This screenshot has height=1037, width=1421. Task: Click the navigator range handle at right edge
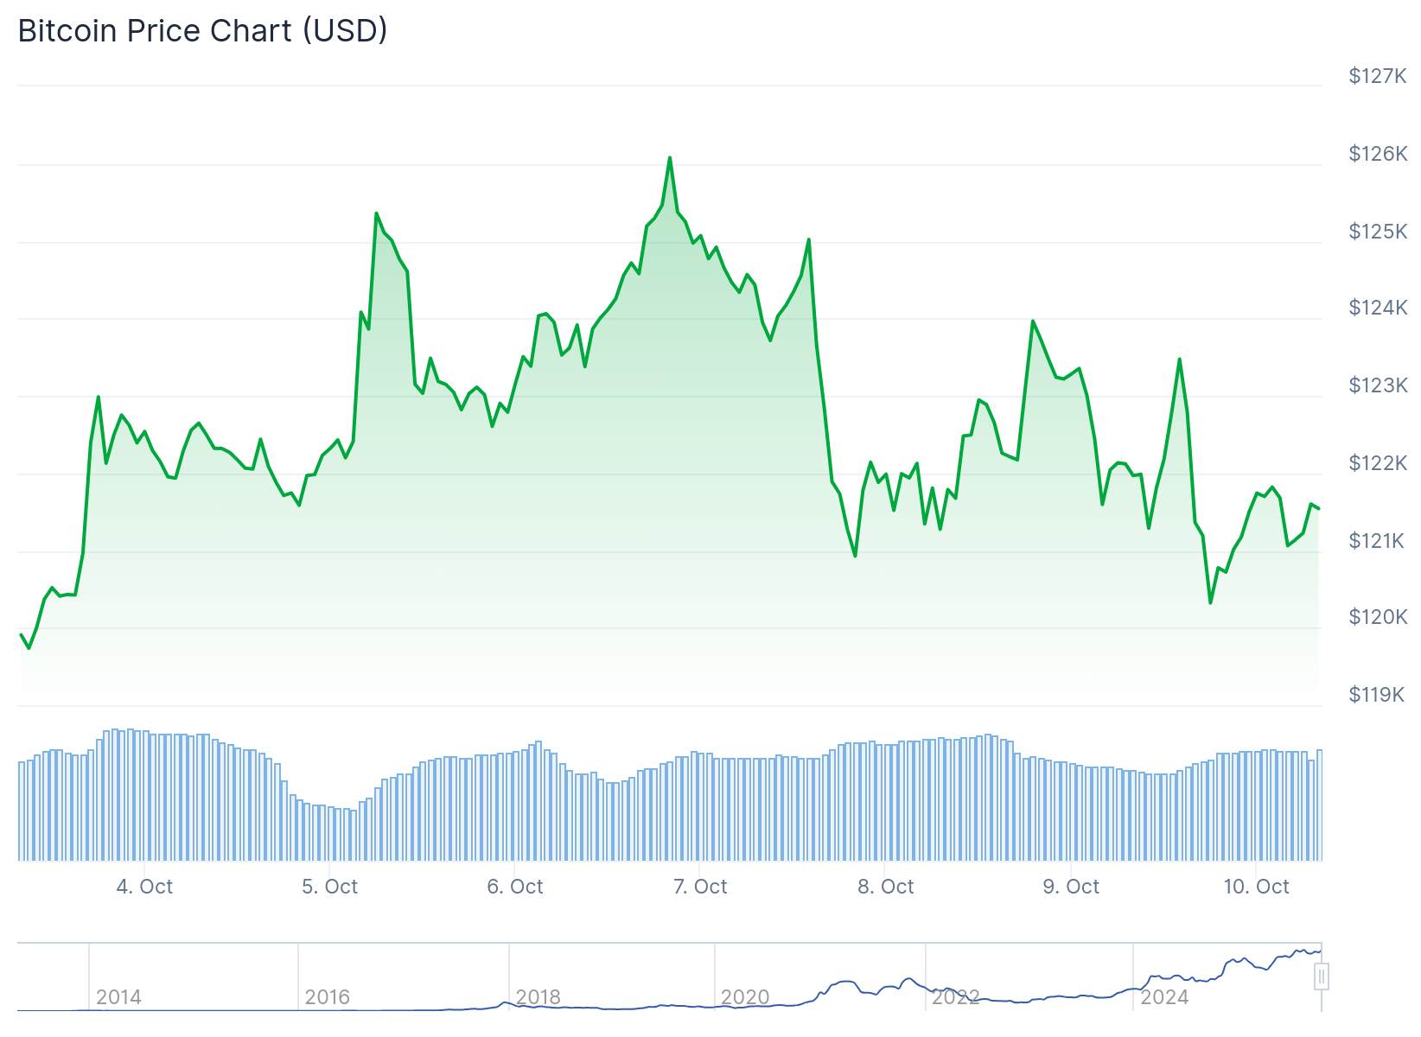click(1321, 977)
